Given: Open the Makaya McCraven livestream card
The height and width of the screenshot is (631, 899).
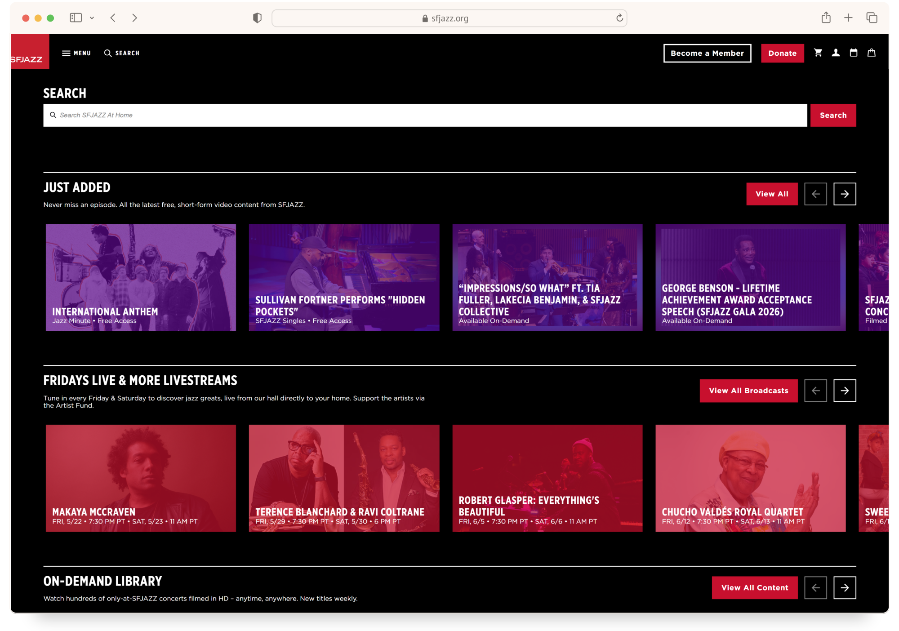Looking at the screenshot, I should pos(141,478).
